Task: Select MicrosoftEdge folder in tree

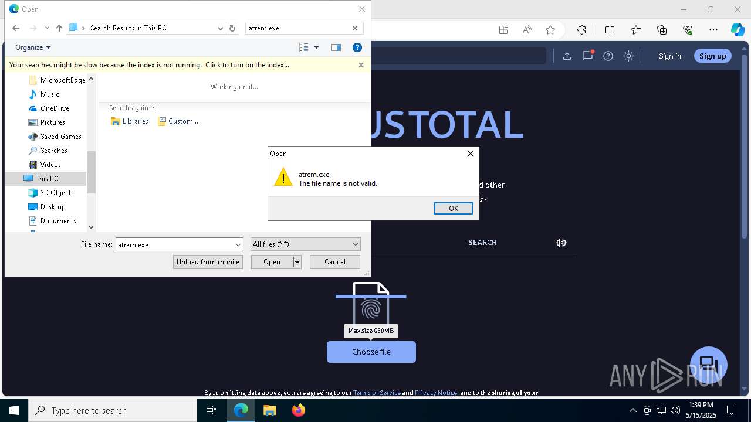Action: pos(57,80)
